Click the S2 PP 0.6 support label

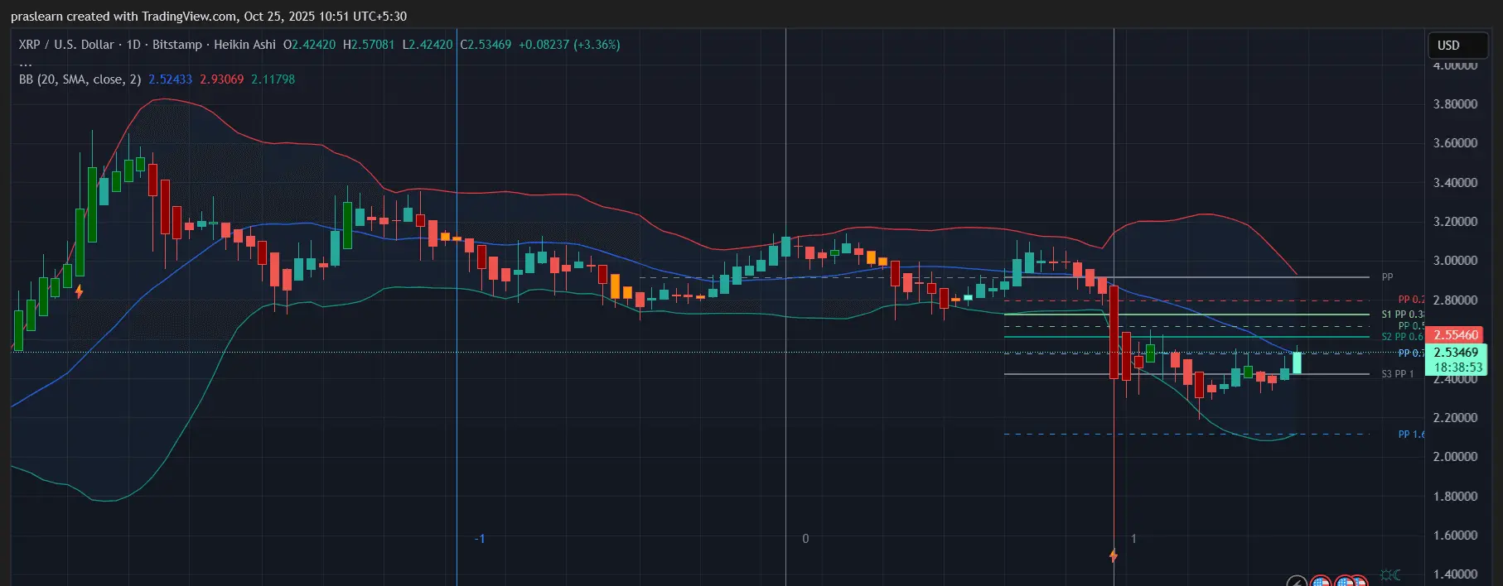1402,337
